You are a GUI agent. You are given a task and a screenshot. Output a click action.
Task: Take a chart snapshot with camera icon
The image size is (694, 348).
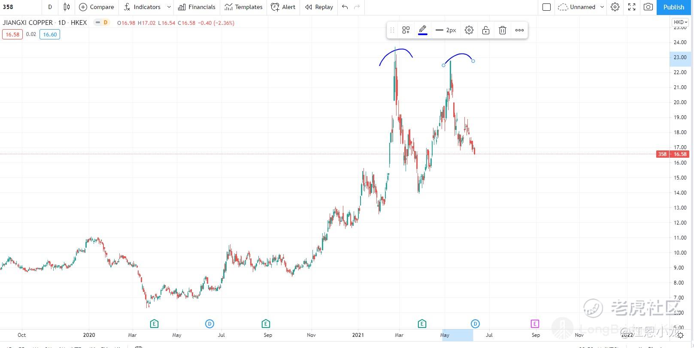(x=649, y=7)
